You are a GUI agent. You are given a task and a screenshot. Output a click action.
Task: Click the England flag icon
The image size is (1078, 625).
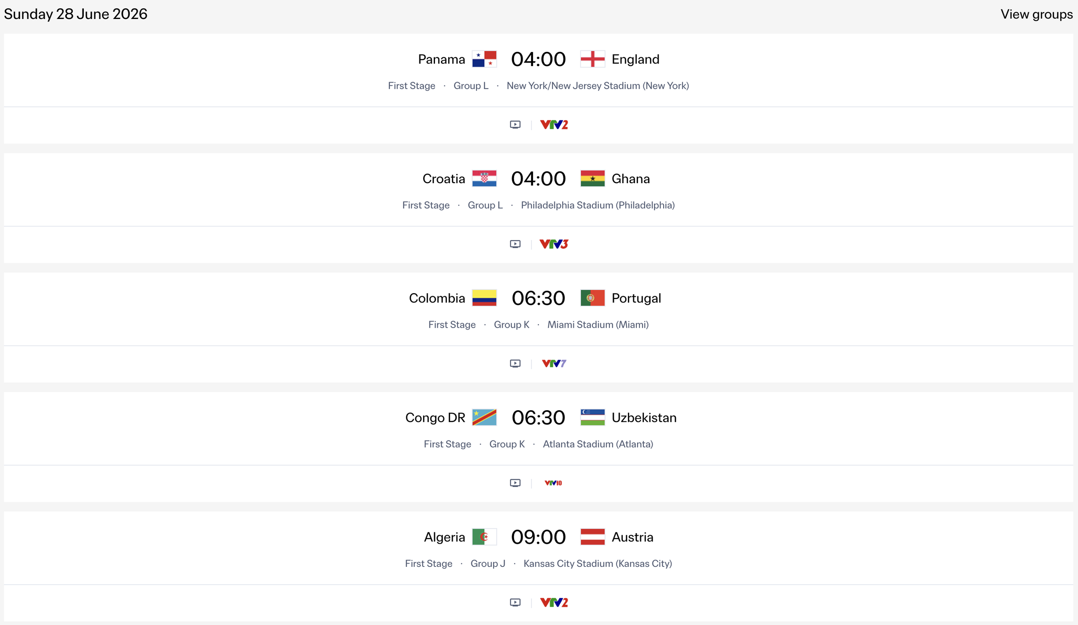[x=592, y=59]
